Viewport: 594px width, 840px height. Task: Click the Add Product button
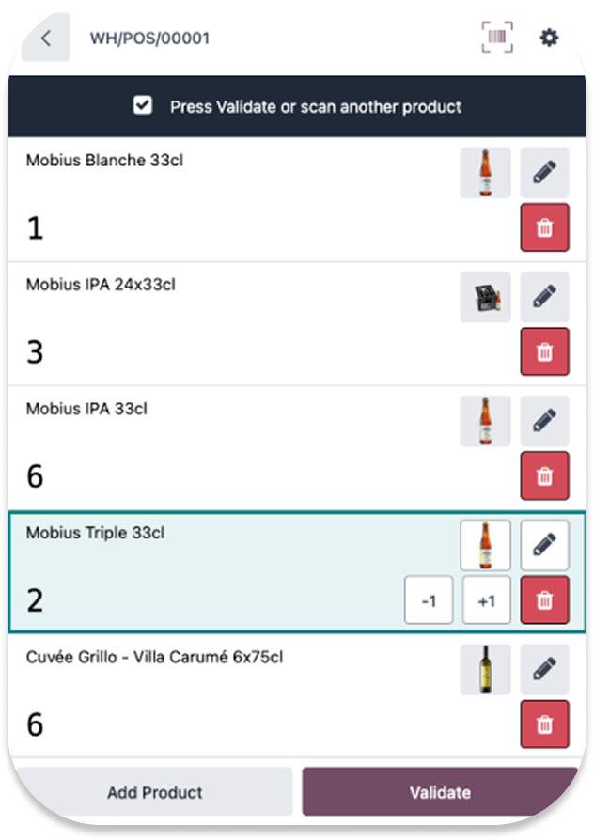point(154,792)
